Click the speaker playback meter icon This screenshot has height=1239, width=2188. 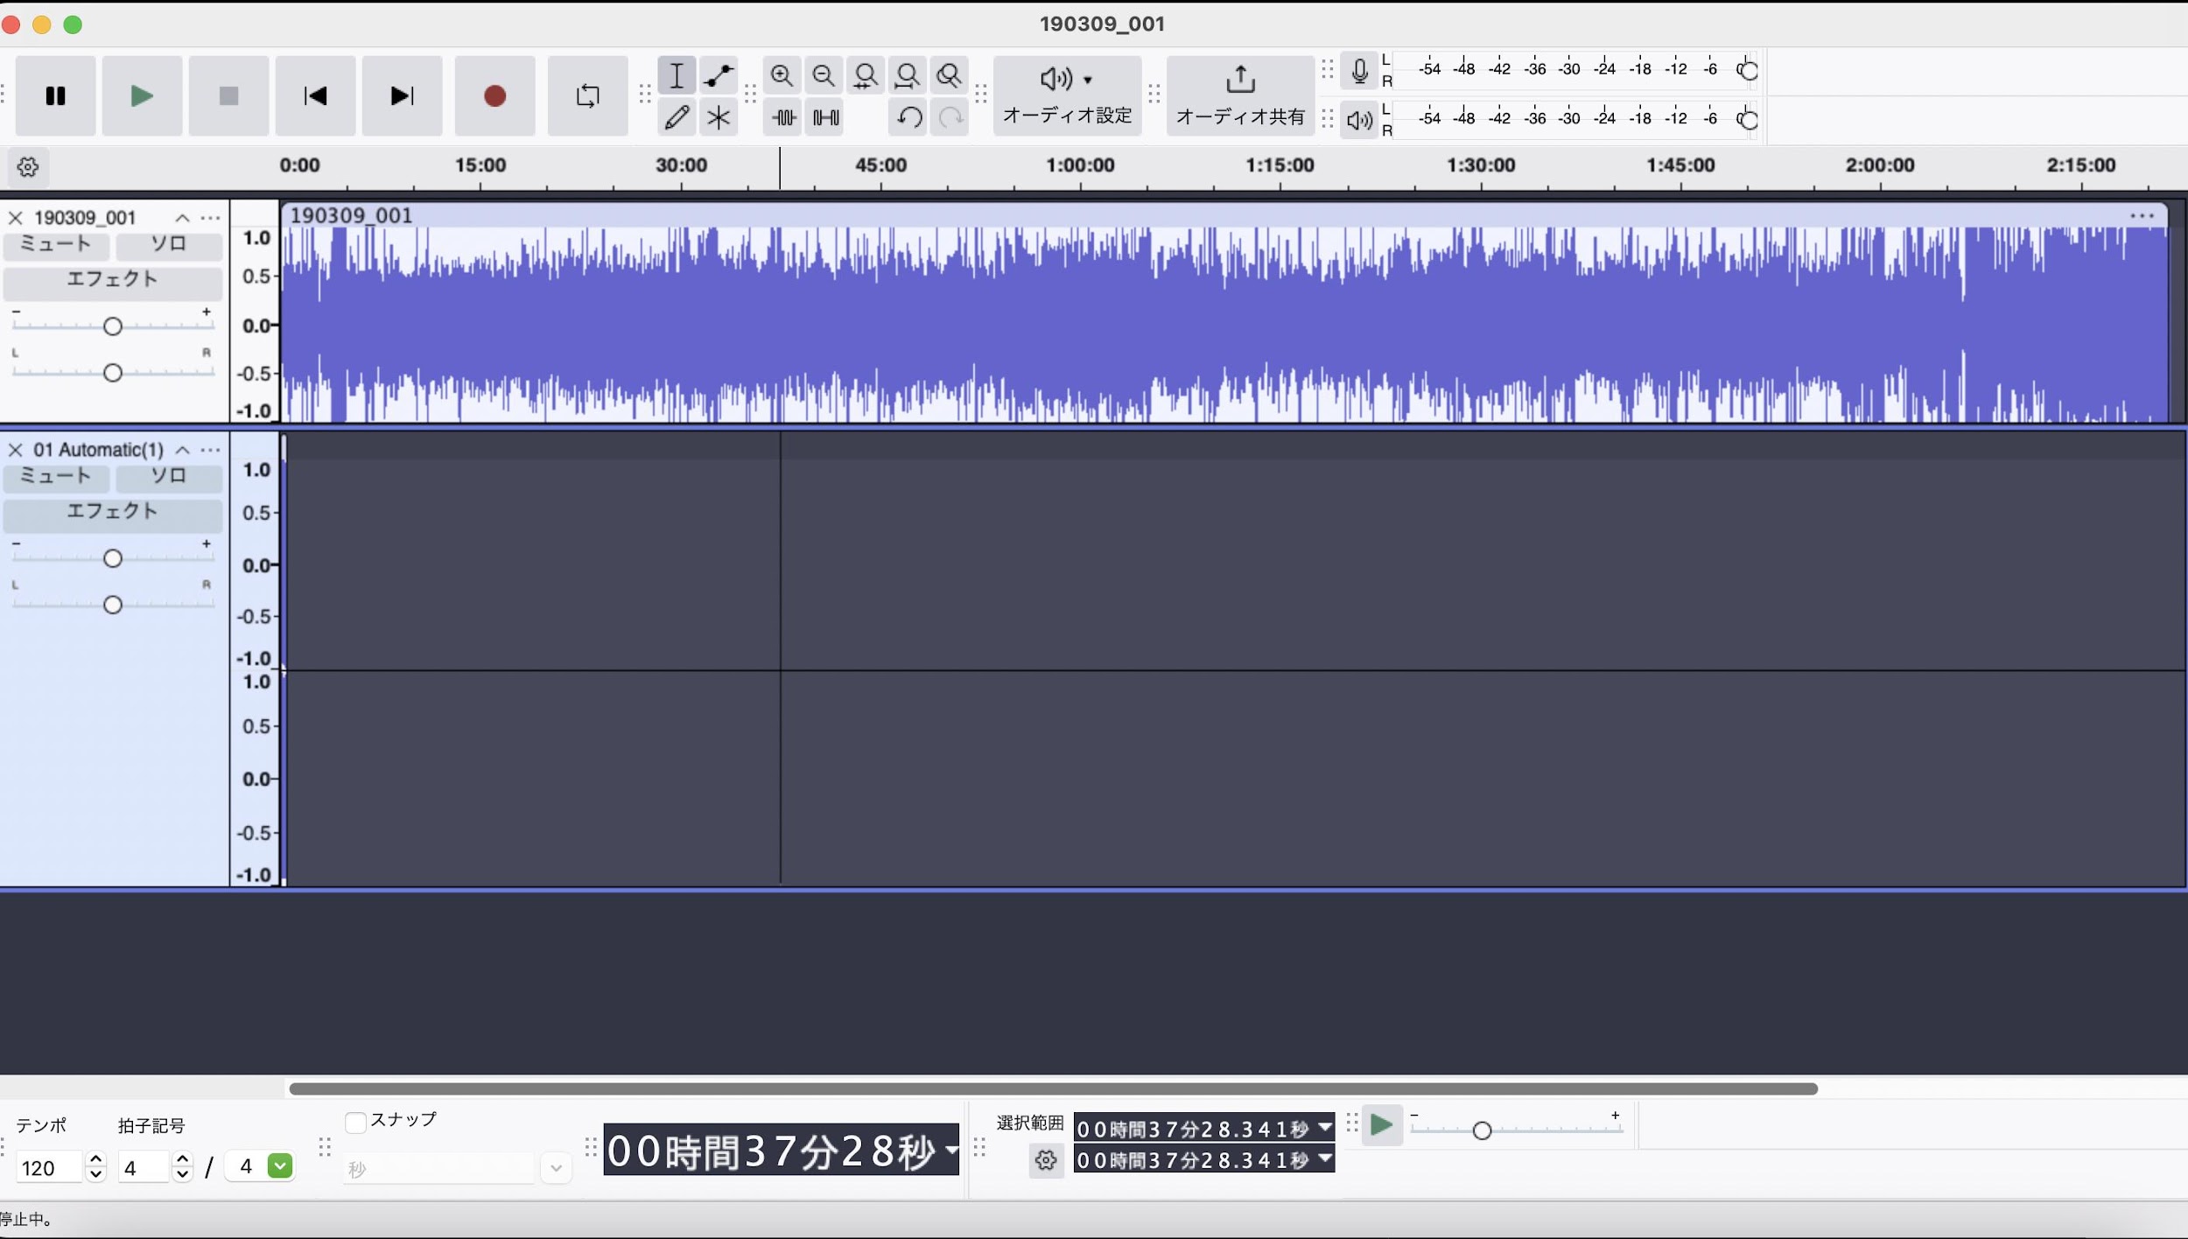click(1359, 120)
